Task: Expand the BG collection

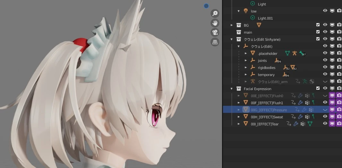Action: tap(232, 25)
